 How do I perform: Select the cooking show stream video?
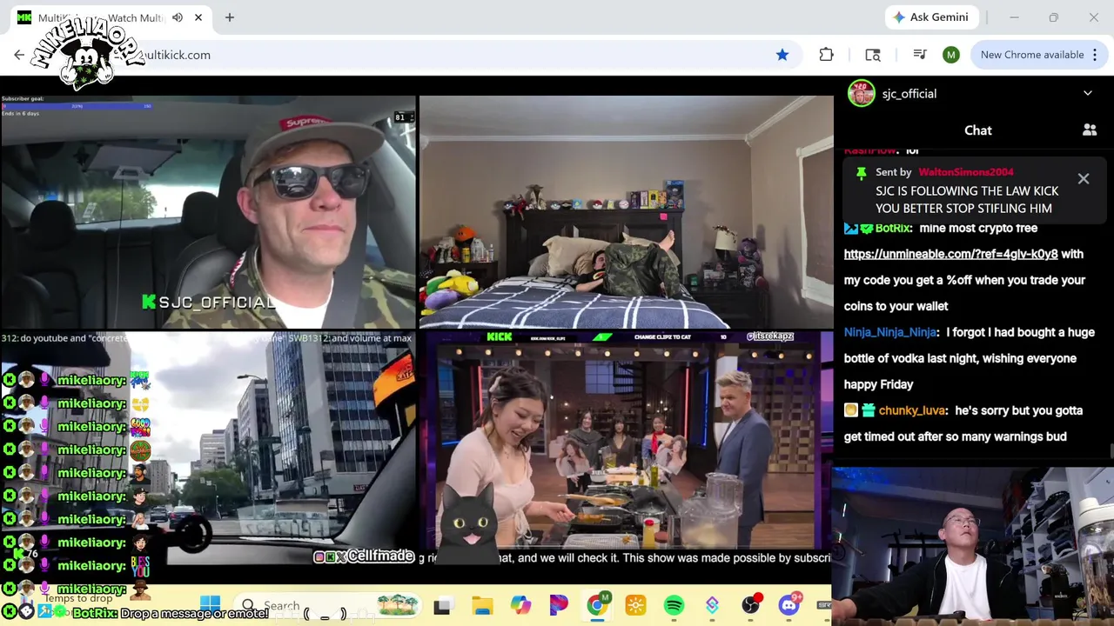click(626, 447)
